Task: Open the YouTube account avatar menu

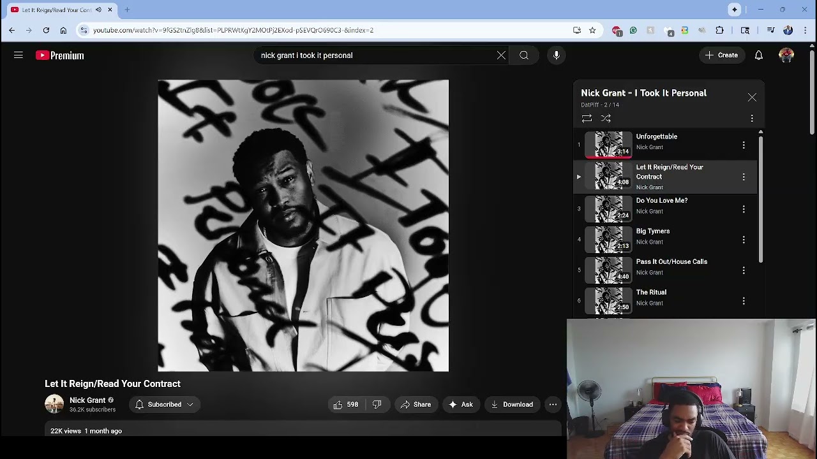Action: click(x=786, y=55)
